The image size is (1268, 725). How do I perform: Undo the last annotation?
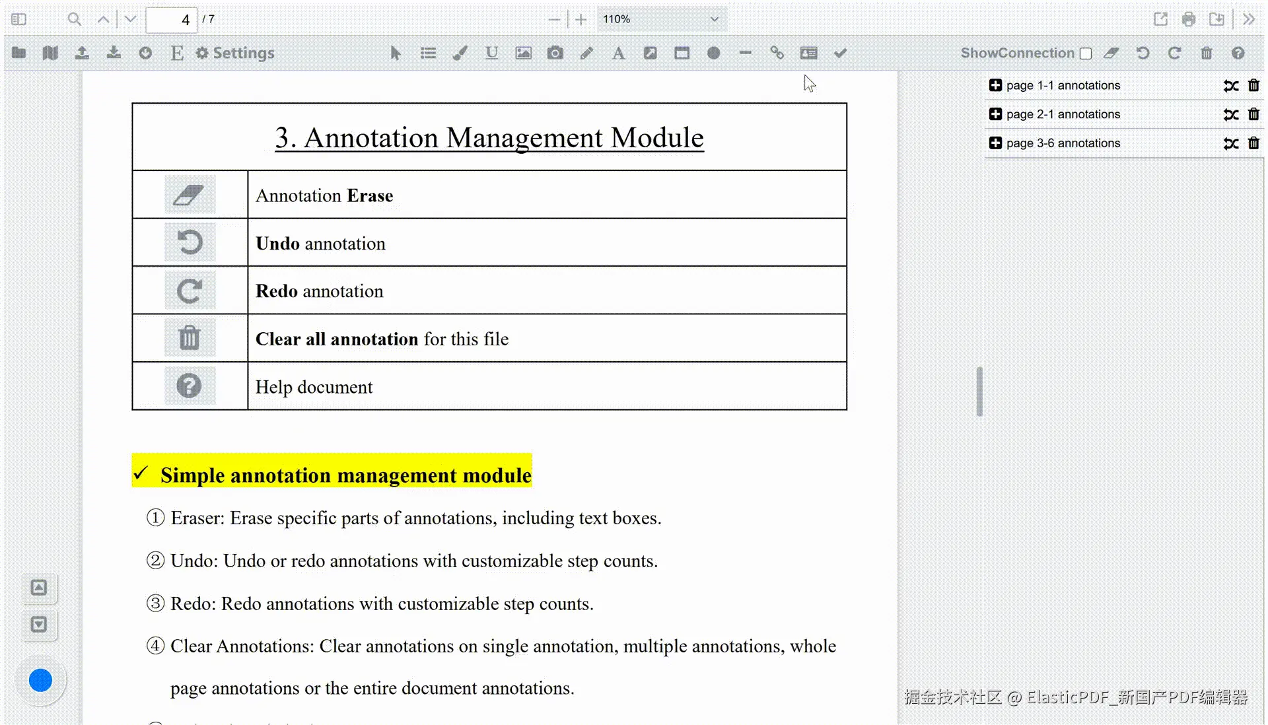(1143, 53)
